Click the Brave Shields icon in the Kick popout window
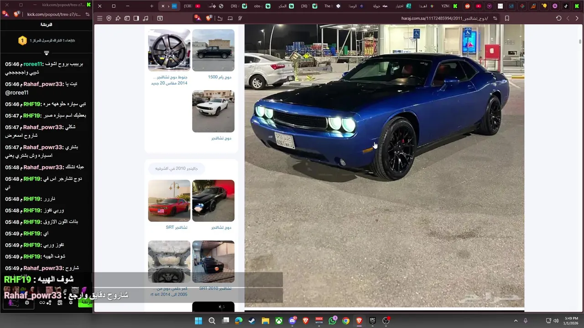 [x=16, y=14]
